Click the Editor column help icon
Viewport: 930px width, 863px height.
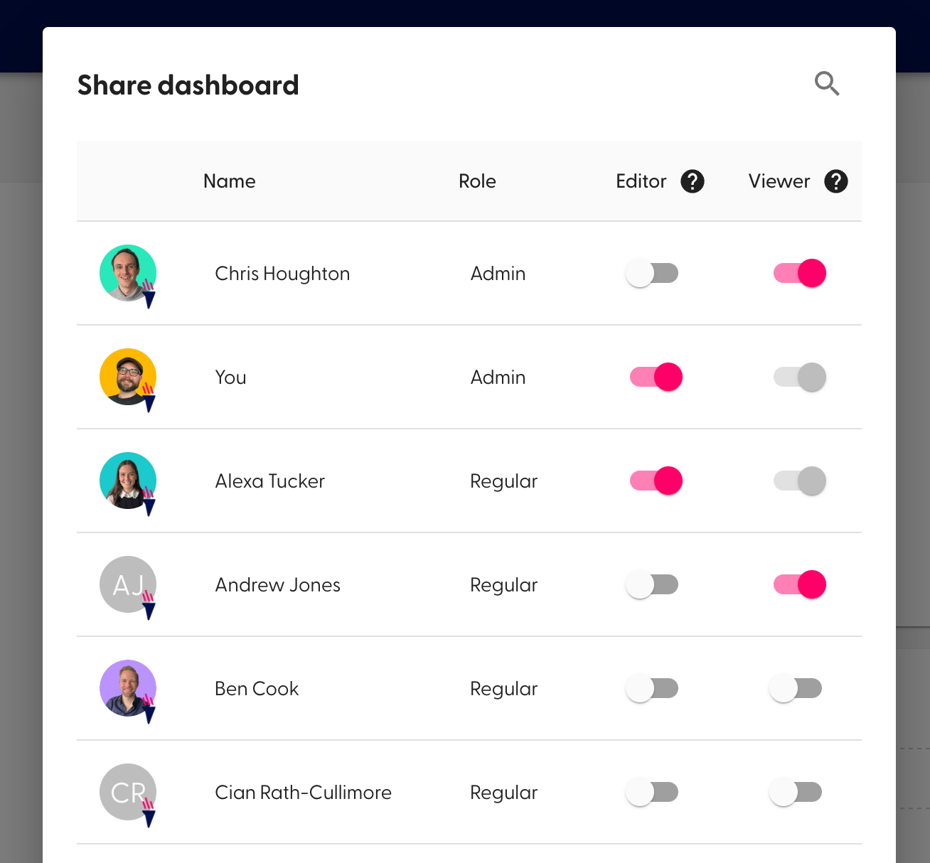click(693, 181)
